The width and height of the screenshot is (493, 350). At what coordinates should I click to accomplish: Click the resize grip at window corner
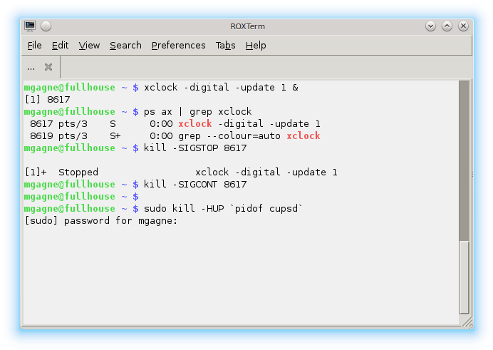[x=467, y=323]
